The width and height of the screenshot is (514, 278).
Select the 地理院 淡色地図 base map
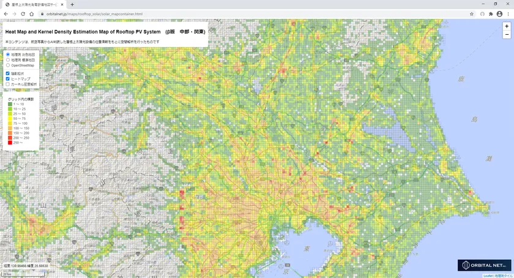(7, 54)
